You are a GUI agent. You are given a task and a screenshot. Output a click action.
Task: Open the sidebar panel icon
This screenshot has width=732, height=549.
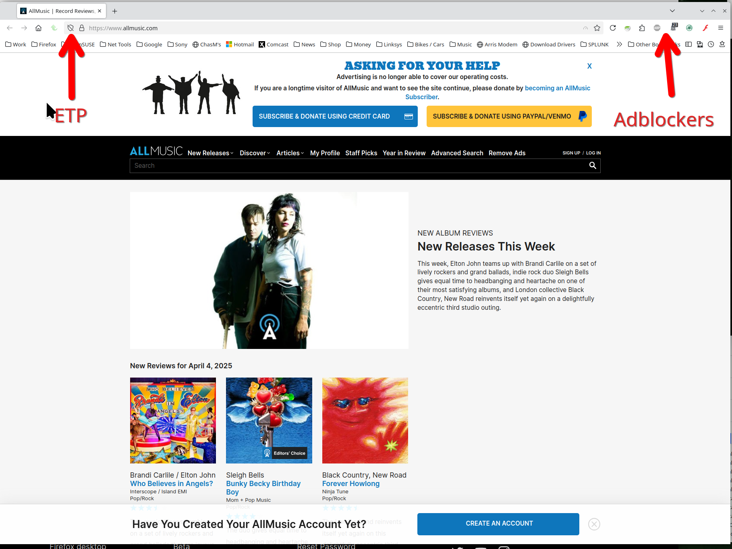pyautogui.click(x=688, y=44)
